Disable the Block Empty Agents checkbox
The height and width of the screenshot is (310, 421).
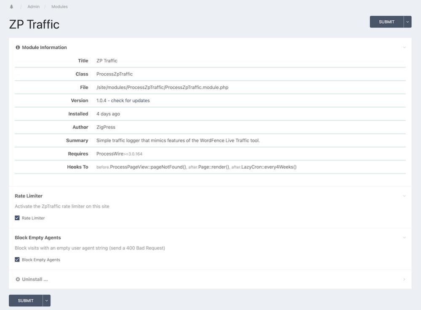pos(17,260)
